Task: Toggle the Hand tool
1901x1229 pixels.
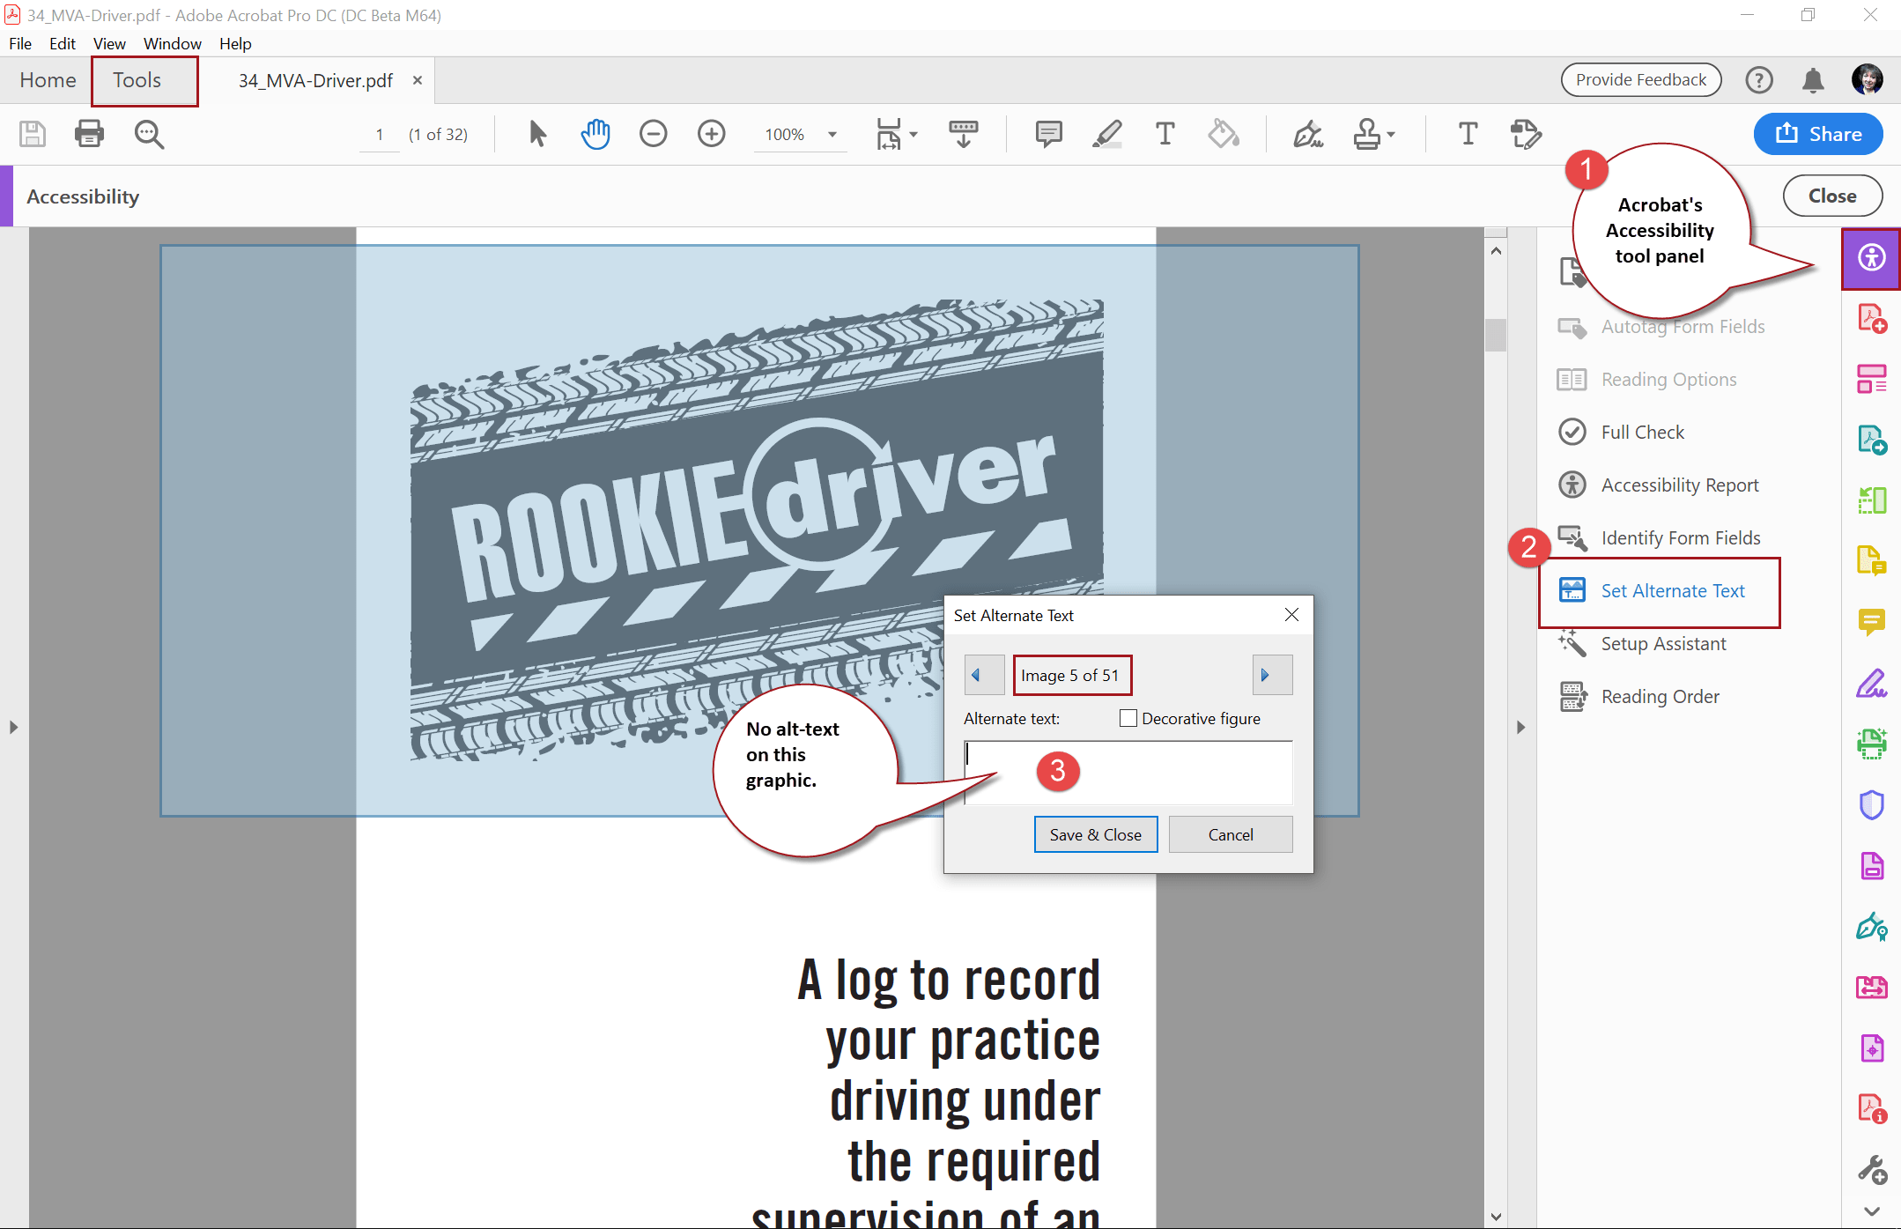Action: pos(595,134)
